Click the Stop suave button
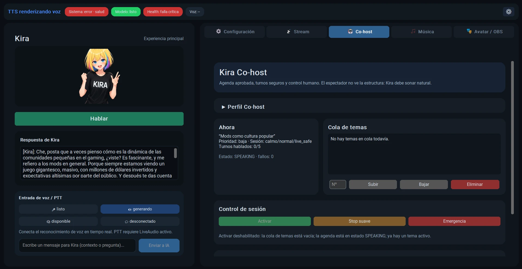The image size is (522, 269). pos(360,221)
